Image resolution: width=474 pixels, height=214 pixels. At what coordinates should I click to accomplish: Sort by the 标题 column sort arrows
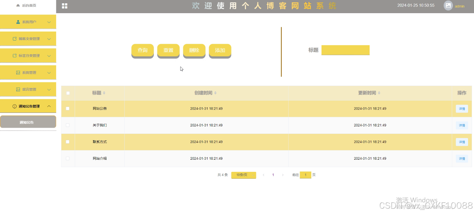104,93
